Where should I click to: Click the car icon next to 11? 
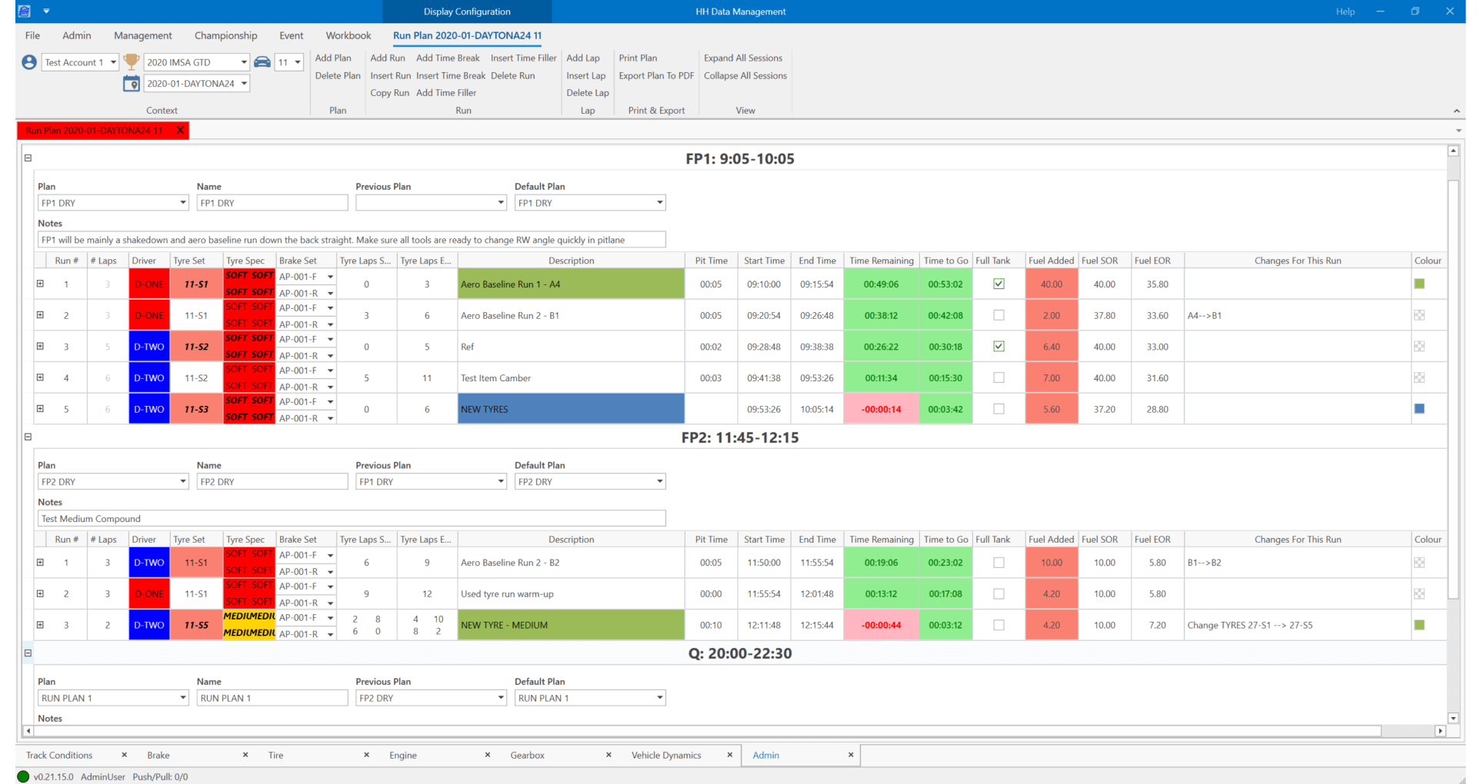click(262, 62)
